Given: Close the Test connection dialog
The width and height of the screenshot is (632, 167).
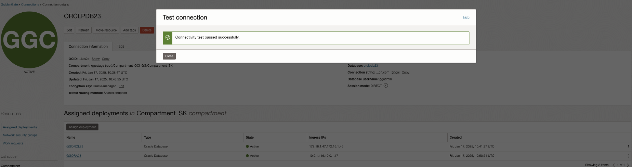Looking at the screenshot, I should tap(169, 56).
